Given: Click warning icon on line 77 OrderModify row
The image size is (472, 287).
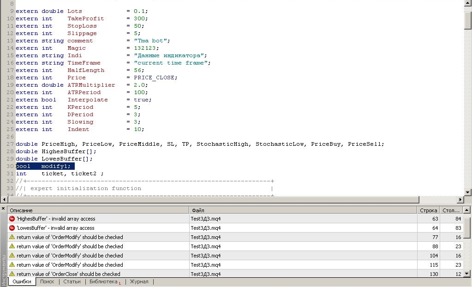Looking at the screenshot, I should pyautogui.click(x=12, y=237).
